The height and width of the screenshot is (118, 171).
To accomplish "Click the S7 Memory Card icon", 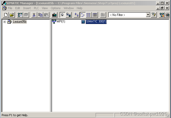I will pos(26,15).
